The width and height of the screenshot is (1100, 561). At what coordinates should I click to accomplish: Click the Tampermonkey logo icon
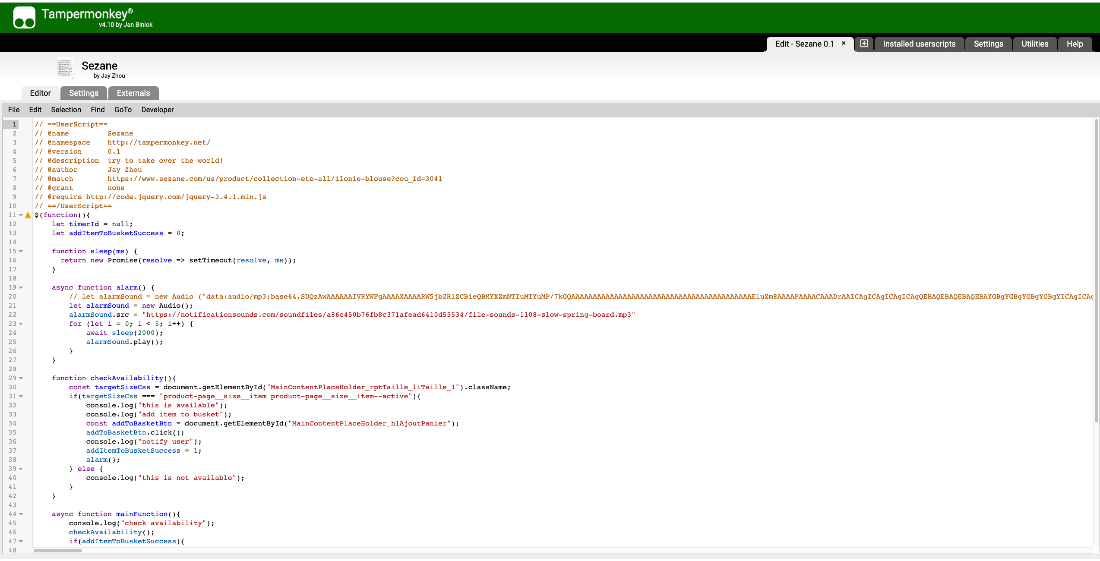24,18
